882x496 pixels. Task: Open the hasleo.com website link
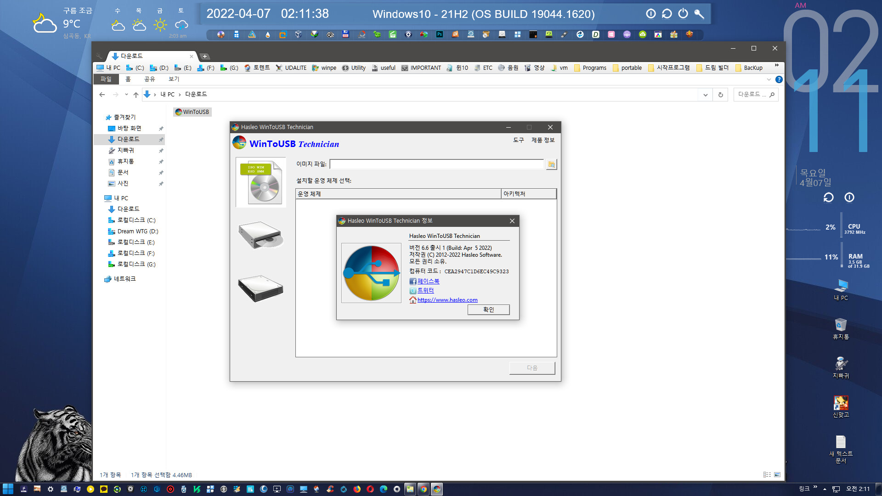pyautogui.click(x=447, y=300)
